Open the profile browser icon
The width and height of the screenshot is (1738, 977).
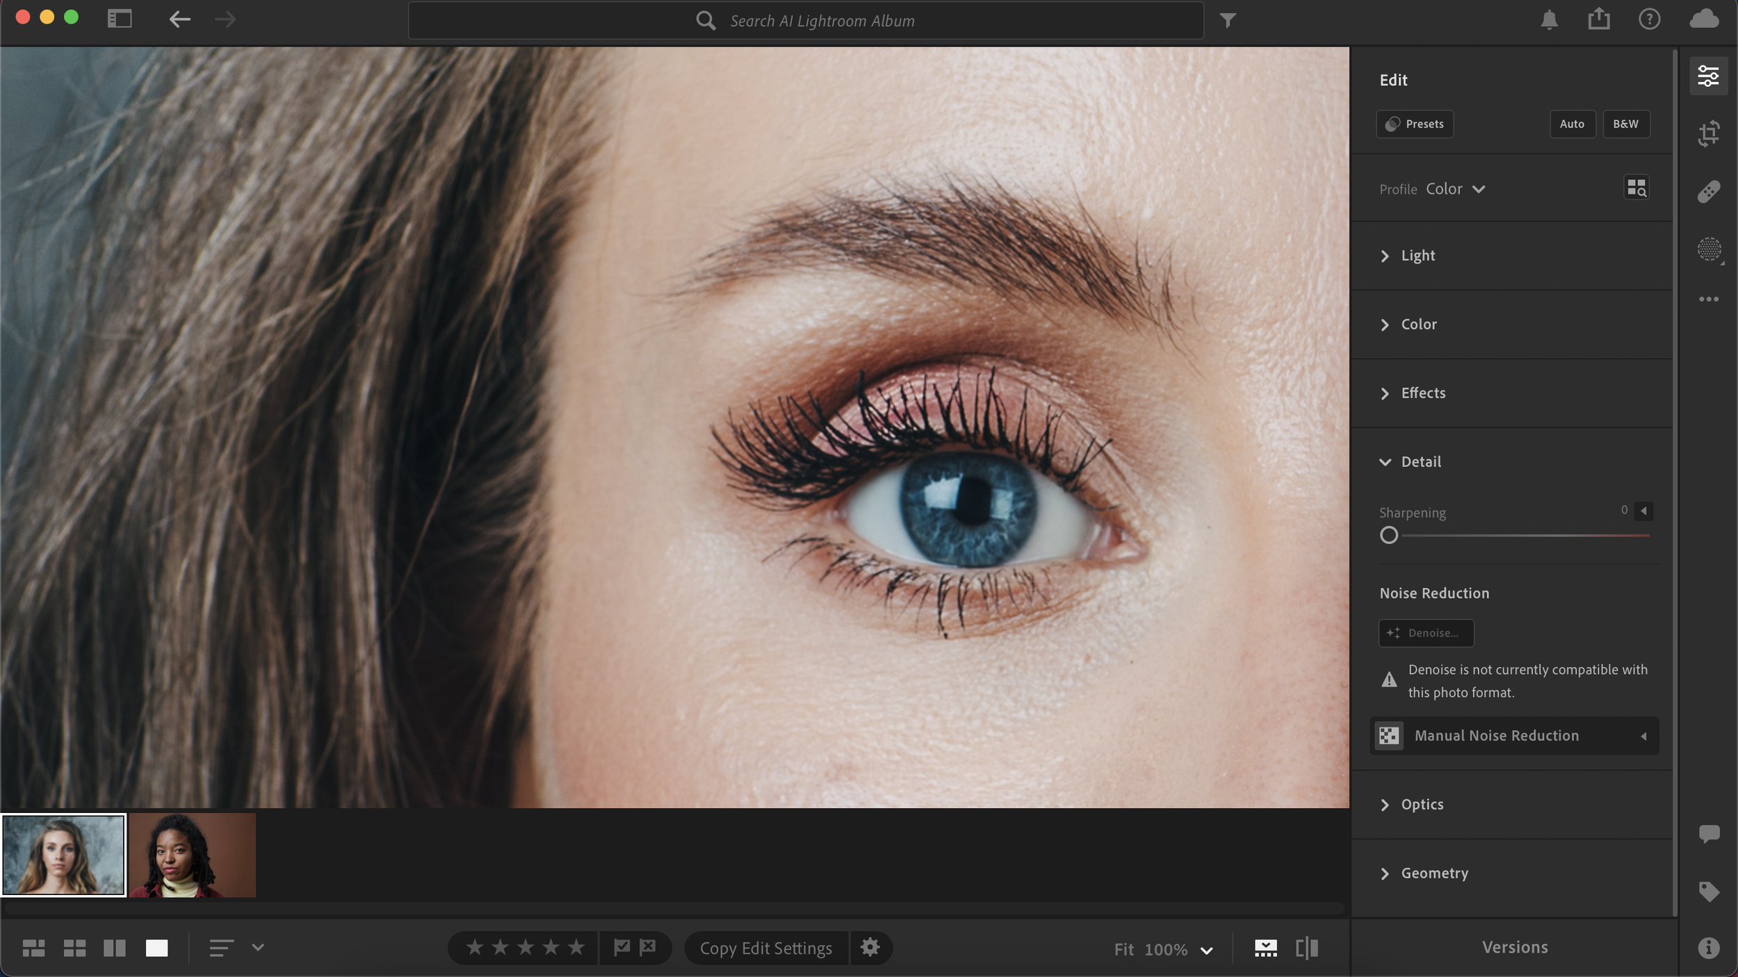tap(1637, 188)
